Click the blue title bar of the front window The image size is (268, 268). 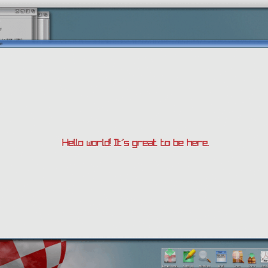tap(134, 44)
